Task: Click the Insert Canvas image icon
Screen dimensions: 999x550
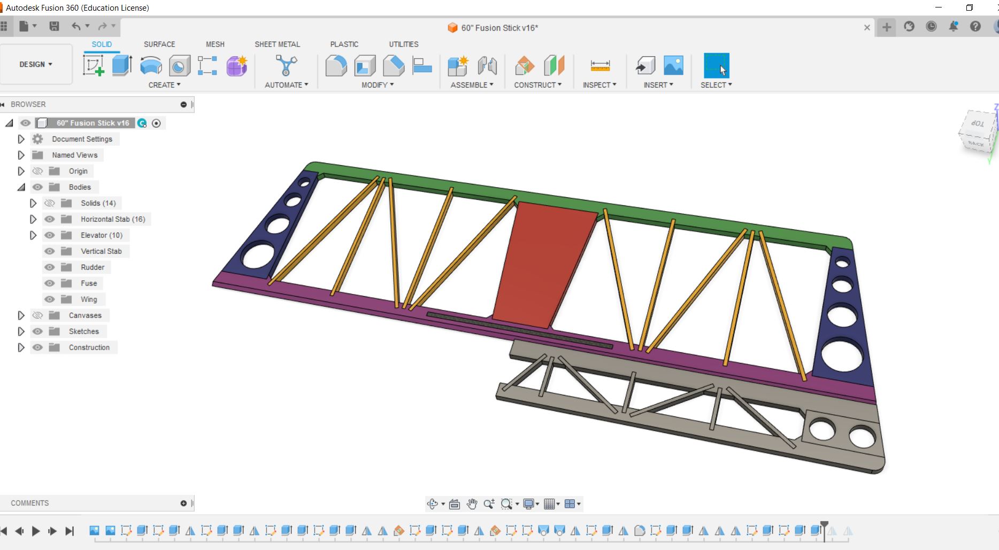Action: click(673, 66)
